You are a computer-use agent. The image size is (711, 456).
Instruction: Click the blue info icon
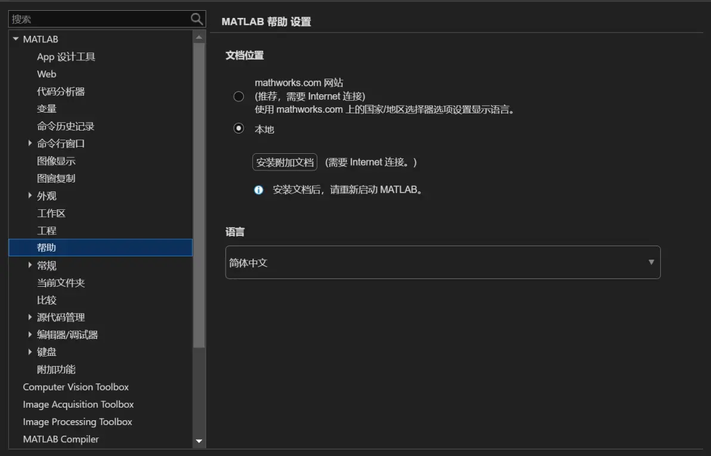pos(258,190)
